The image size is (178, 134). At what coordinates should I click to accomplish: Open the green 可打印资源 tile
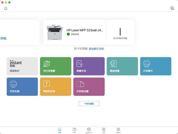point(56,66)
